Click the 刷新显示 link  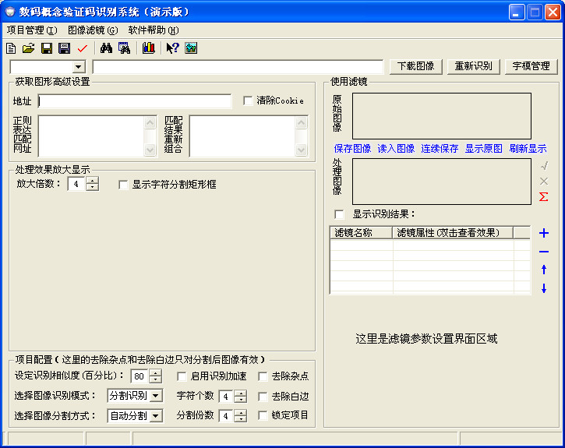[528, 148]
